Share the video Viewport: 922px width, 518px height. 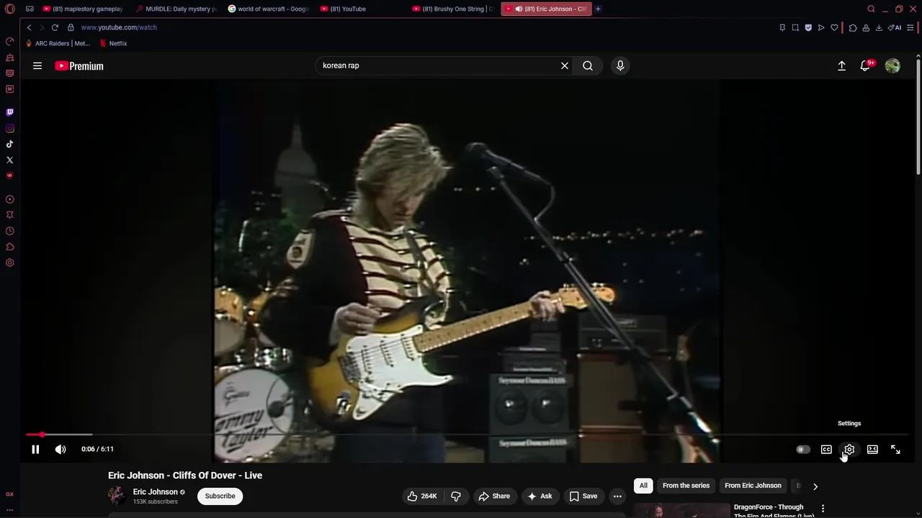click(x=494, y=496)
